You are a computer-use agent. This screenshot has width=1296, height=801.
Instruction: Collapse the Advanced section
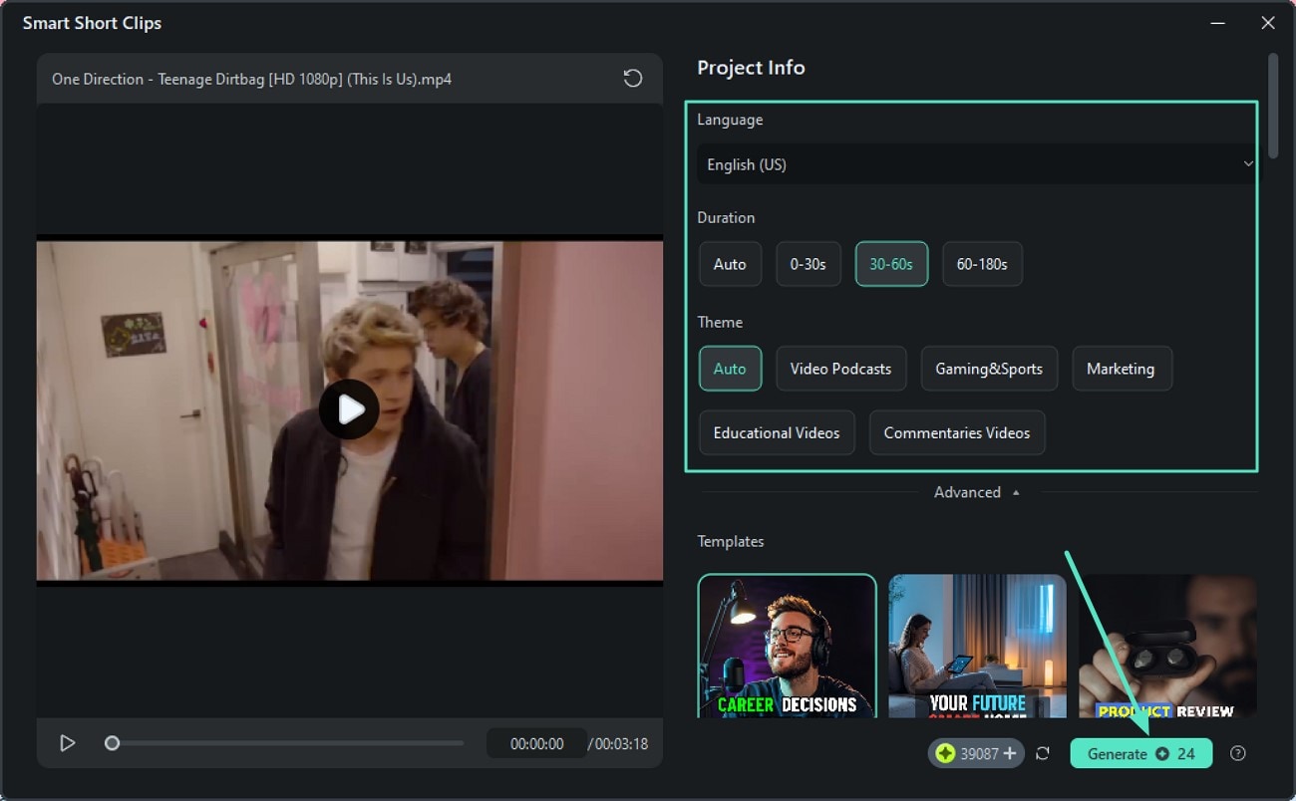point(977,492)
